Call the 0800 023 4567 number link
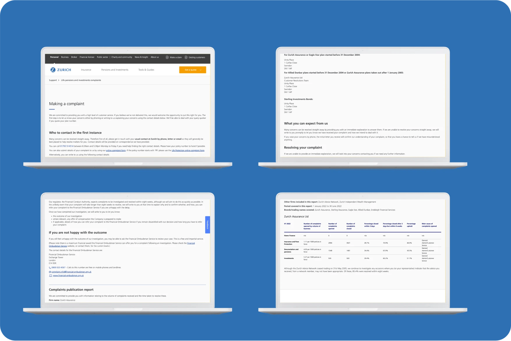 (58, 268)
